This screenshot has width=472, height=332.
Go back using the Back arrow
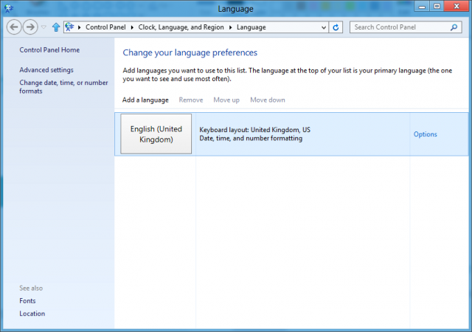coord(14,27)
